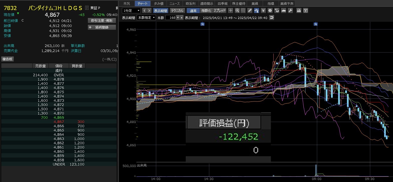Click the 評価損益(円) header label

(224, 123)
